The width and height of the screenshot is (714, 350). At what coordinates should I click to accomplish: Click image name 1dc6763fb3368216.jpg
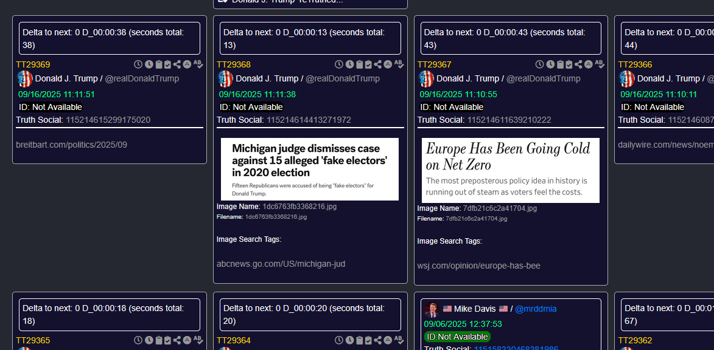pos(299,207)
